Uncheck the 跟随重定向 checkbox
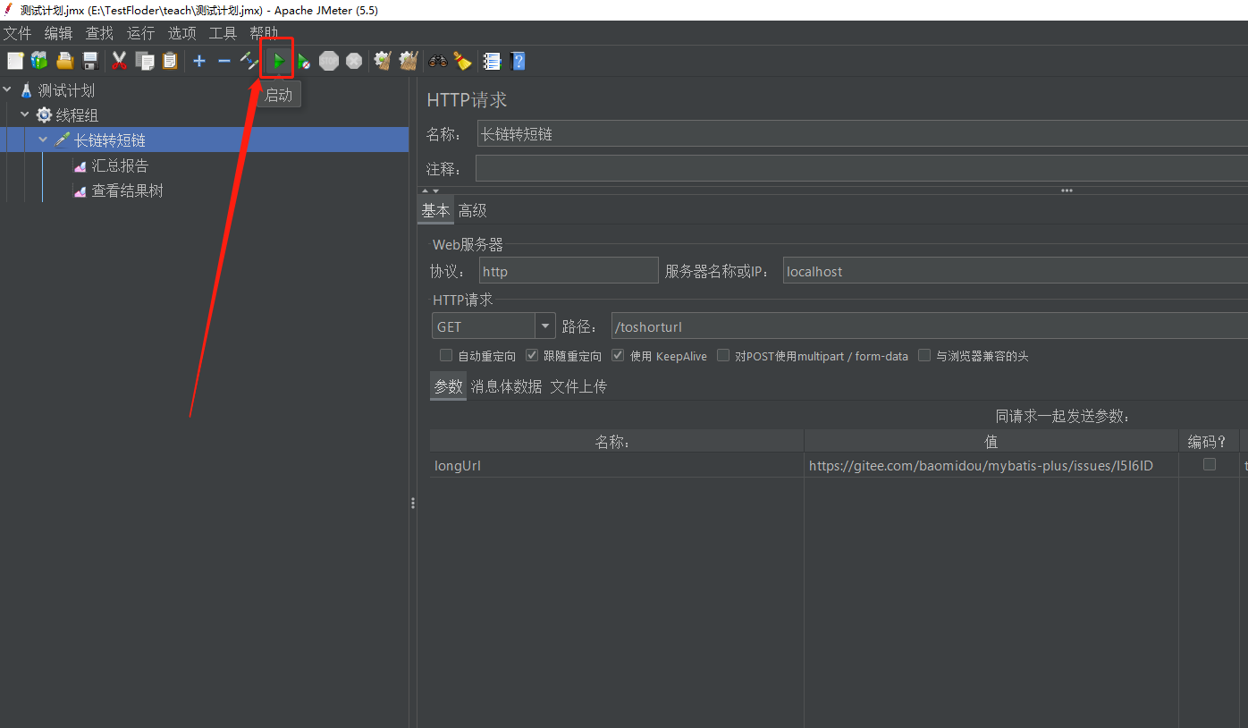This screenshot has height=728, width=1248. [x=532, y=356]
